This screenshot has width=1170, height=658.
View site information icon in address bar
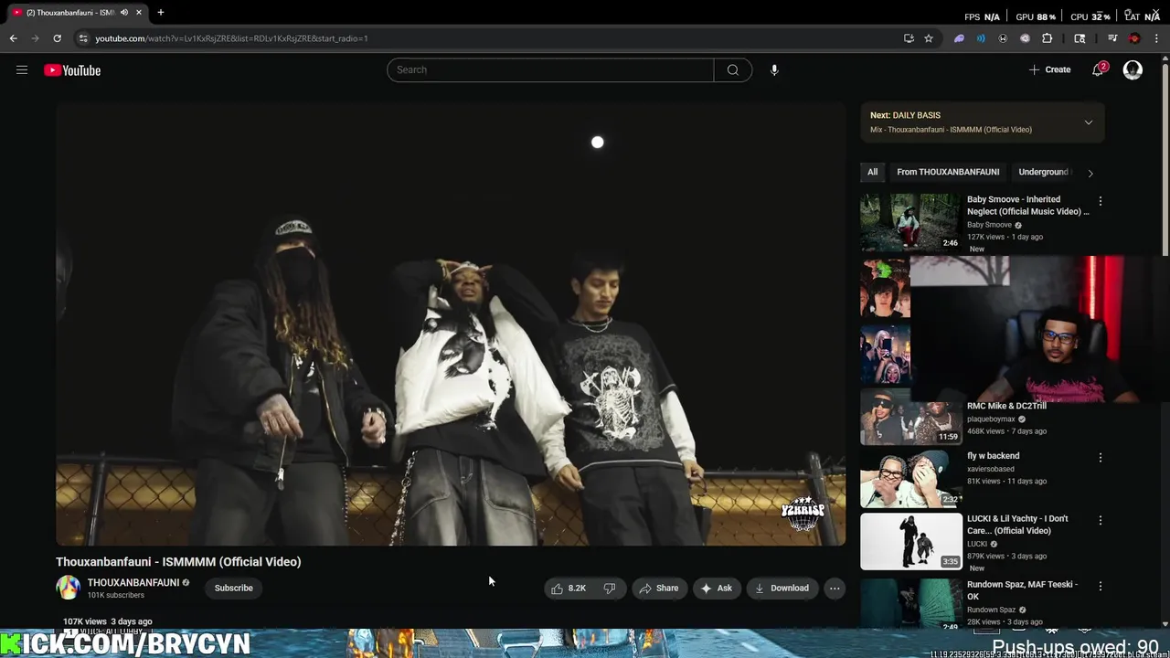[x=83, y=38]
